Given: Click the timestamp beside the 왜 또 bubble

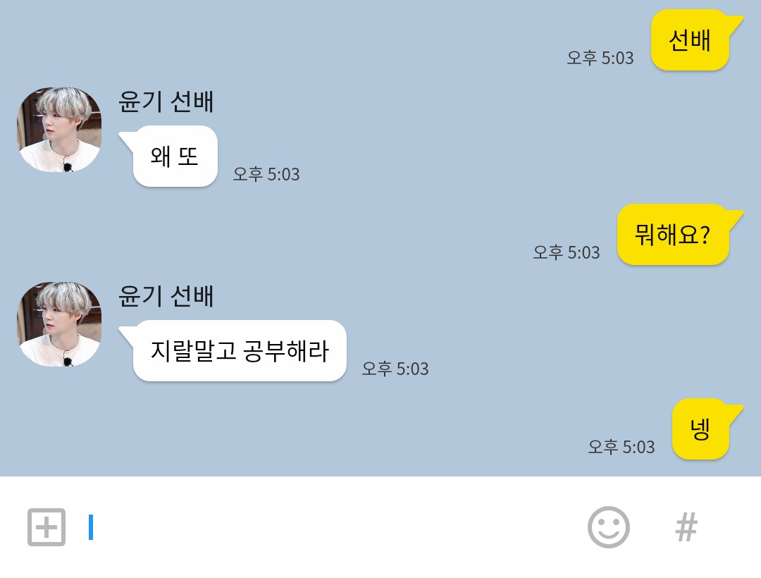Looking at the screenshot, I should [266, 174].
